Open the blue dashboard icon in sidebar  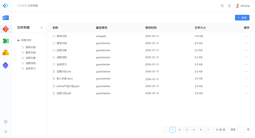coord(6,18)
